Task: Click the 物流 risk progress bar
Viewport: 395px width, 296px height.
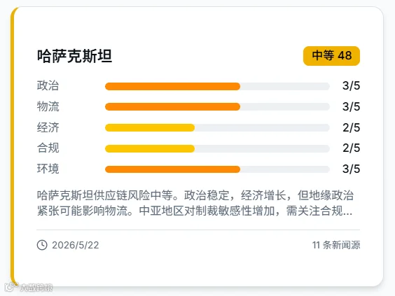Action: point(217,107)
